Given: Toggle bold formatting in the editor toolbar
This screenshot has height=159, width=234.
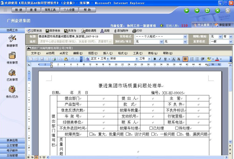Looking at the screenshot, I should [x=155, y=59].
